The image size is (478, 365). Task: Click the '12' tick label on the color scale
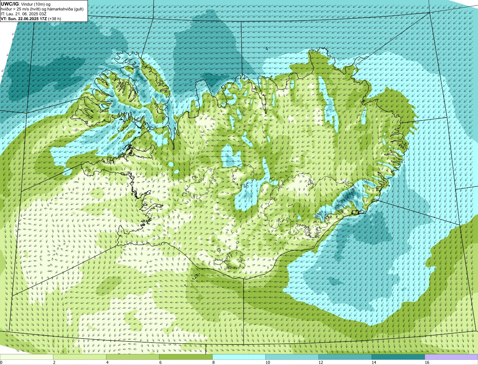point(320,362)
